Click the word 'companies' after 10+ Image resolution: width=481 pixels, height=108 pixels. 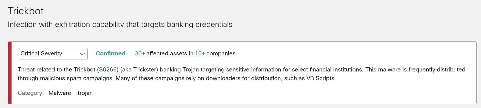pos(221,53)
